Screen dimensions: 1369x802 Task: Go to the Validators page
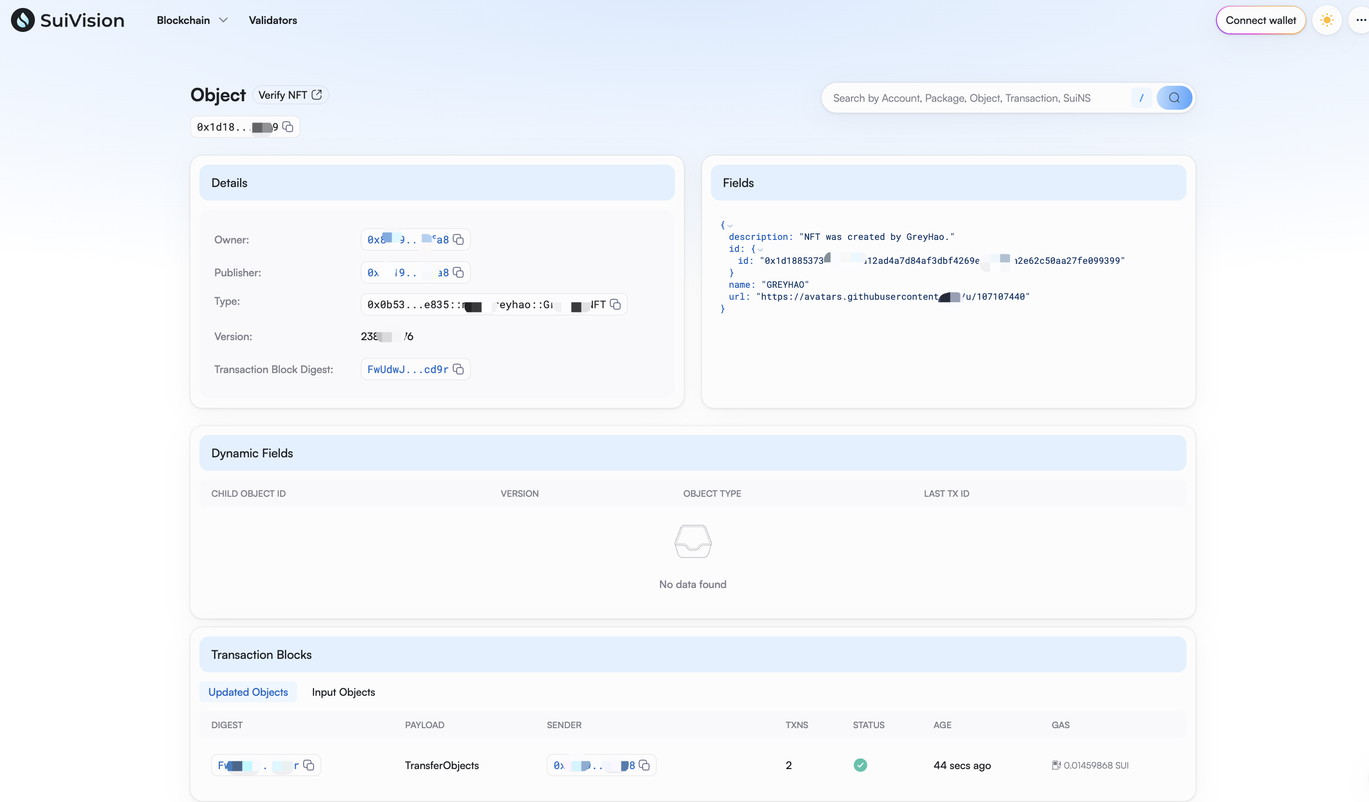(273, 20)
